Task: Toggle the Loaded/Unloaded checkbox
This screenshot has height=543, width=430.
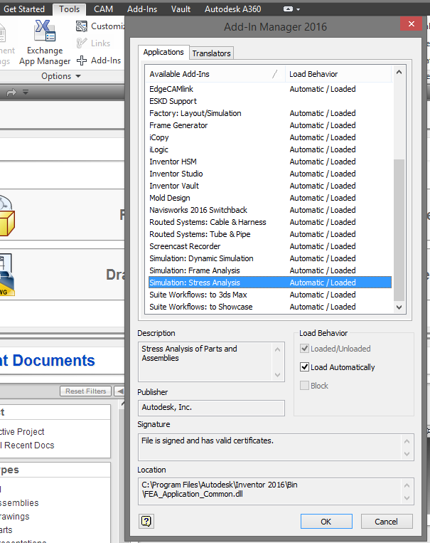Action: pos(304,349)
